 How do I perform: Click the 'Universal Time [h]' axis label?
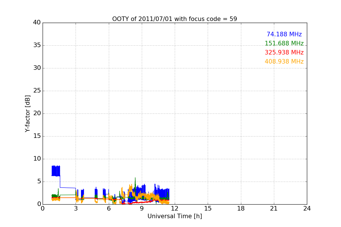pos(174,216)
